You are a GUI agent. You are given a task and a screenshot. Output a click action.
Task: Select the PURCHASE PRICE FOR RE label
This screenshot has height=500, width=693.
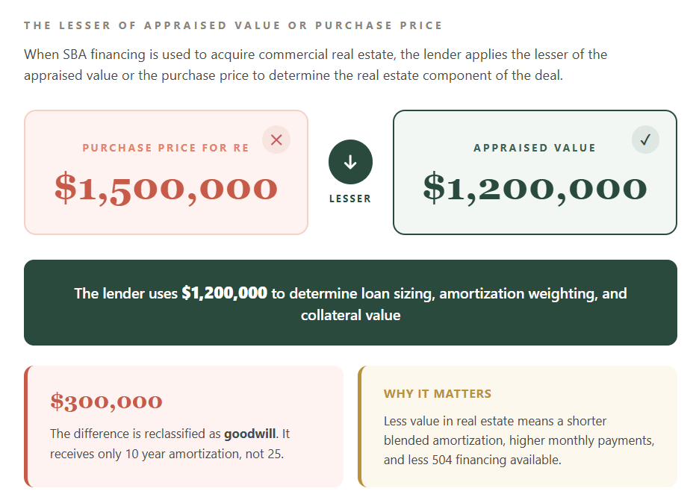[166, 148]
